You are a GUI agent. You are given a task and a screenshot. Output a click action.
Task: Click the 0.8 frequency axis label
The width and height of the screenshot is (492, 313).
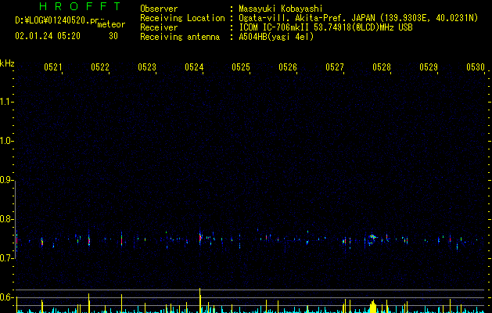click(7, 219)
